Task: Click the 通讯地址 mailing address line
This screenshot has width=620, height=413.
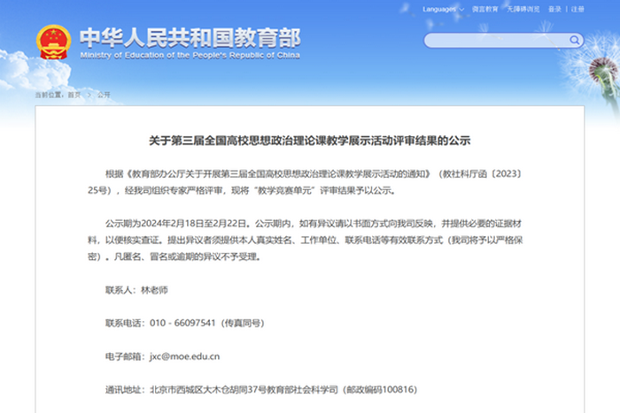Action: click(260, 389)
